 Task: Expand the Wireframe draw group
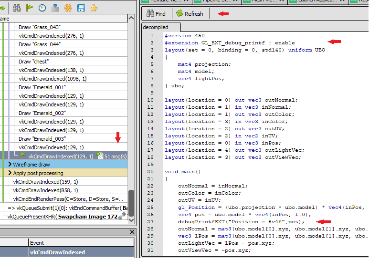pos(10,165)
